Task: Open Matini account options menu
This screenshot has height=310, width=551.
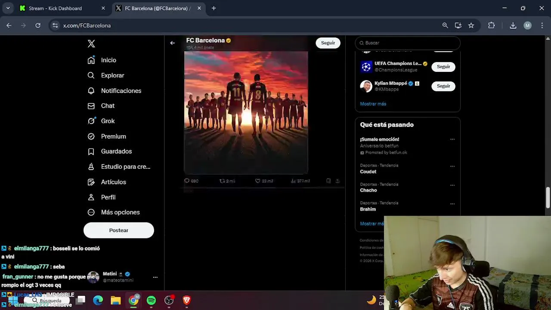Action: tap(155, 277)
